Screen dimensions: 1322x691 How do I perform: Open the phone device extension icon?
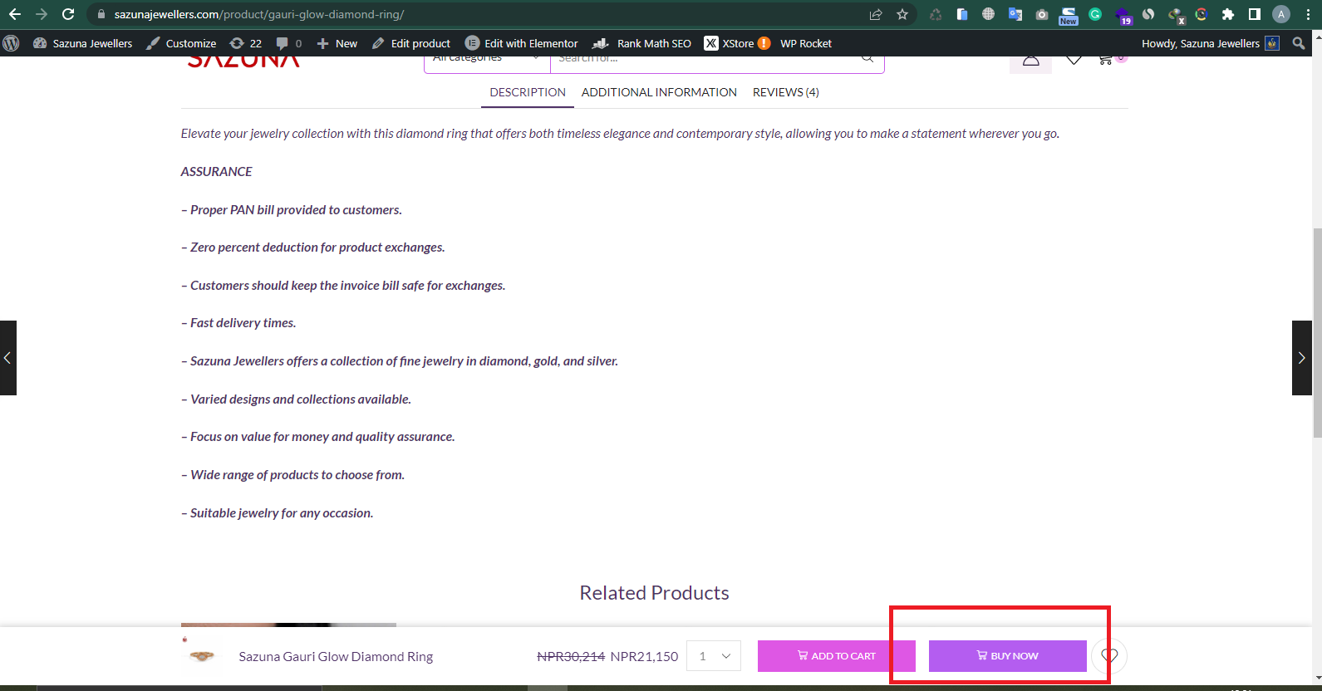click(961, 14)
